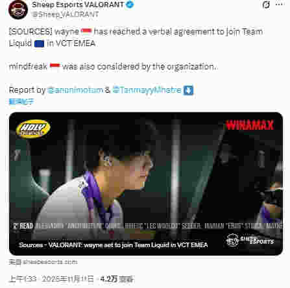The image size is (290, 288).
Task: Click the flag emoji after wayne
Action: click(86, 32)
